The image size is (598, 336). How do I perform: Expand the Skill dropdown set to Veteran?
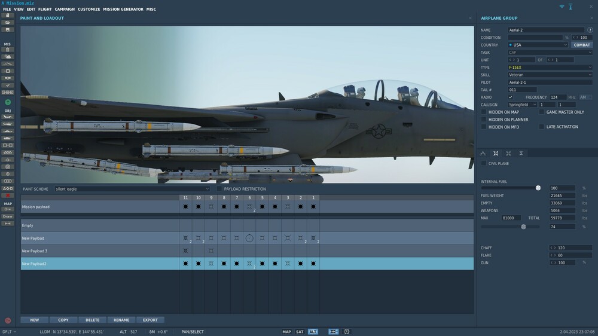(x=550, y=75)
